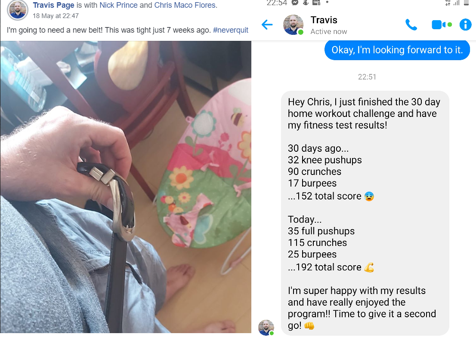Image resolution: width=476 pixels, height=337 pixels.
Task: Select the 'Okay, I'm looking forward to it.' bubble
Action: [397, 50]
